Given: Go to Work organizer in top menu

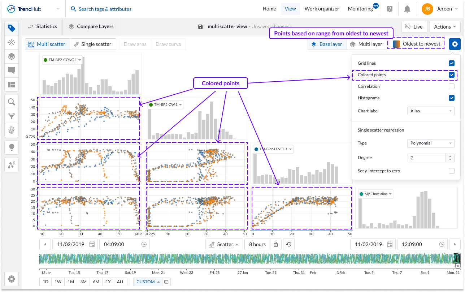Looking at the screenshot, I should [322, 9].
